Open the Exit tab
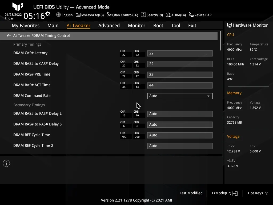 click(x=192, y=26)
